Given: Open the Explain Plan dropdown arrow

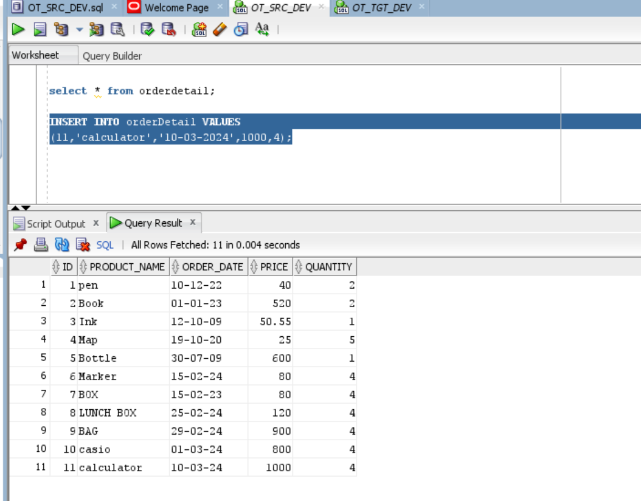Looking at the screenshot, I should point(79,29).
